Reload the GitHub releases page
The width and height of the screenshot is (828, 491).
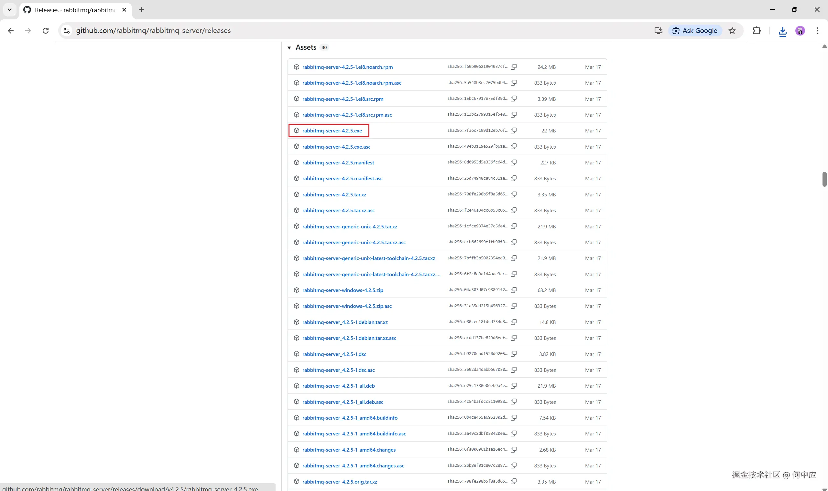click(46, 31)
